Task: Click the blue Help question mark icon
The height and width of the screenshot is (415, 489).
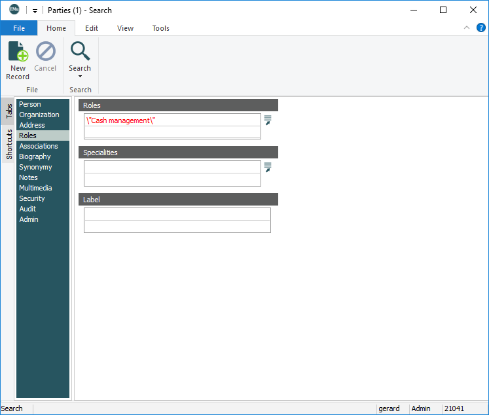Action: pyautogui.click(x=480, y=27)
